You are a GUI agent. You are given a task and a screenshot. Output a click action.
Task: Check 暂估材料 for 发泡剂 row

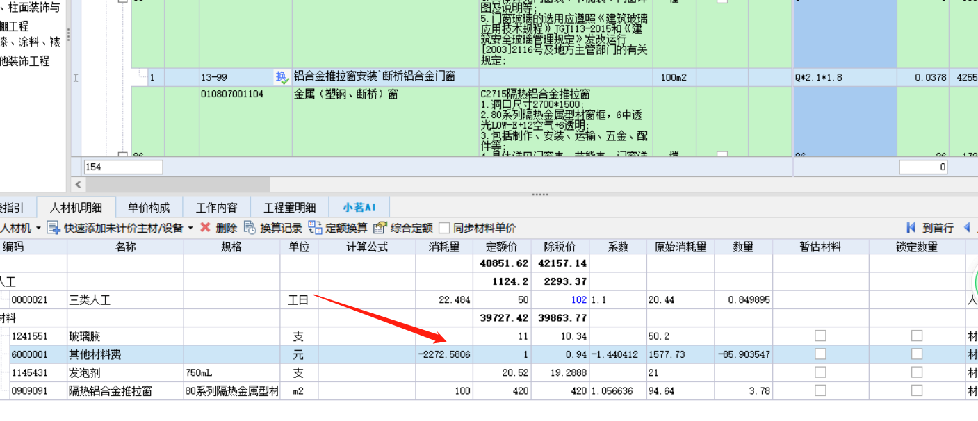[x=820, y=372]
